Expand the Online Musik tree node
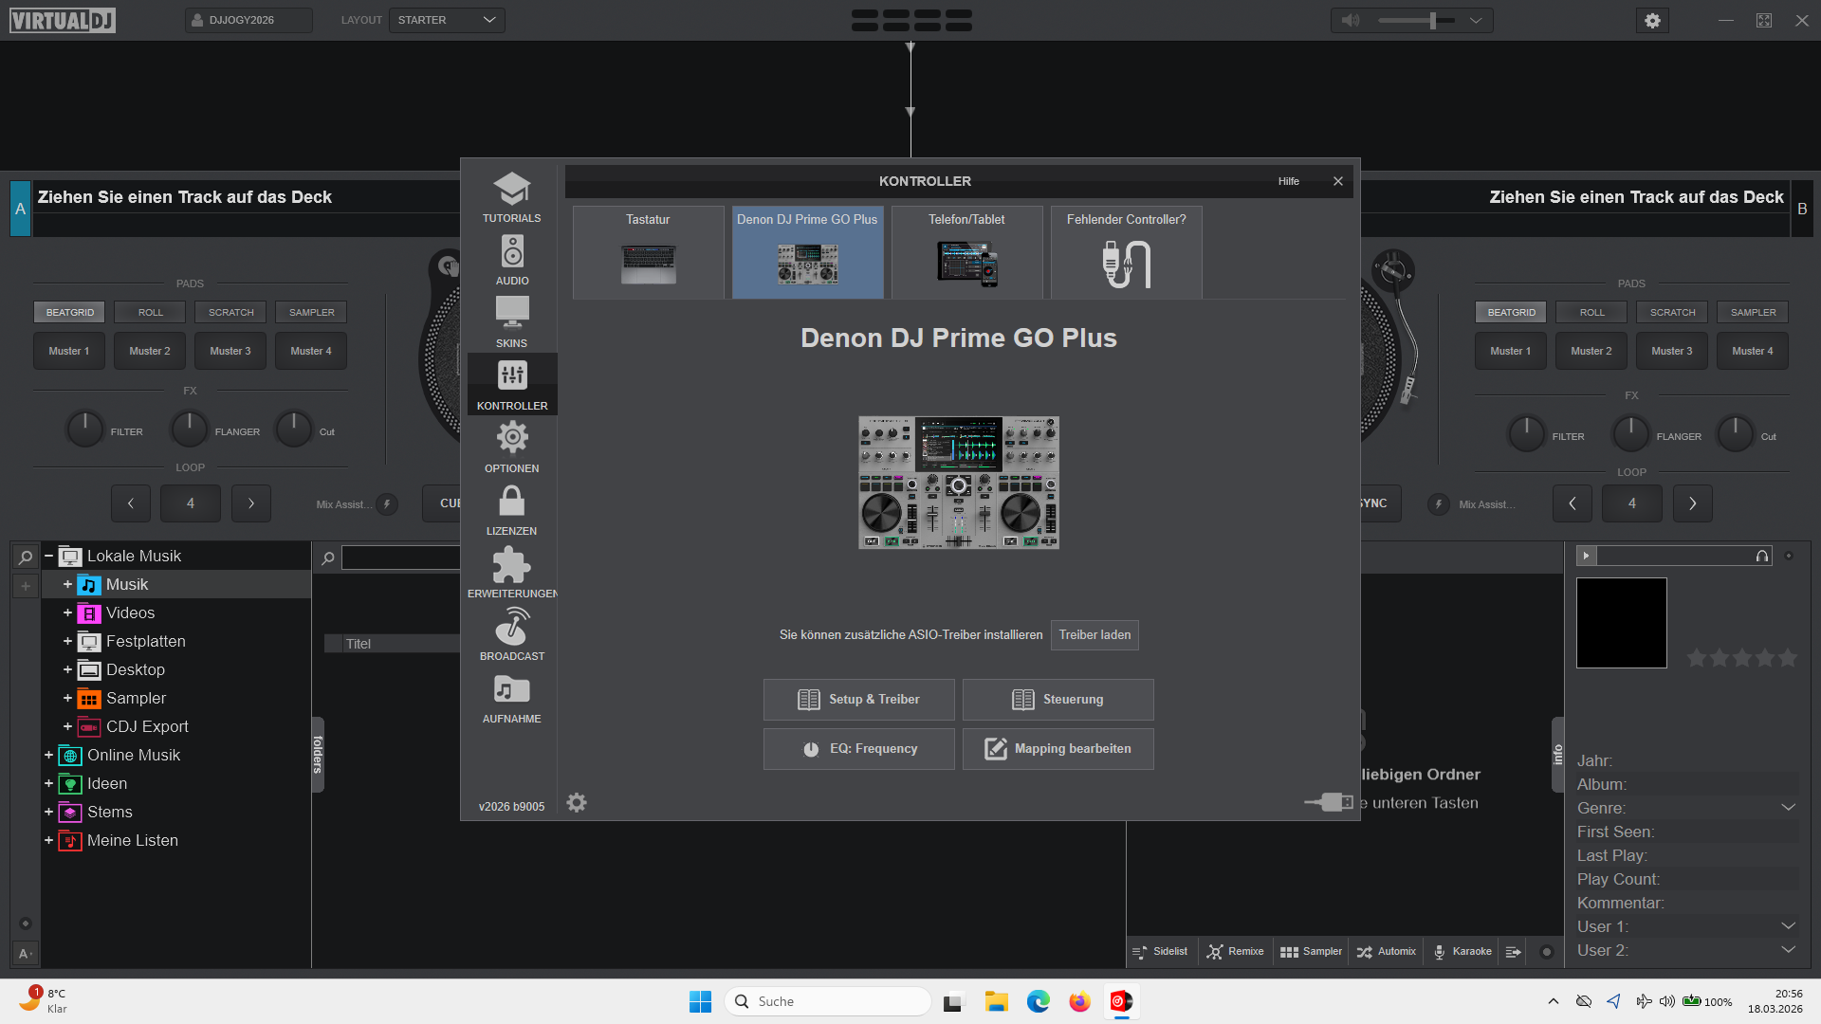This screenshot has width=1821, height=1024. [x=48, y=755]
